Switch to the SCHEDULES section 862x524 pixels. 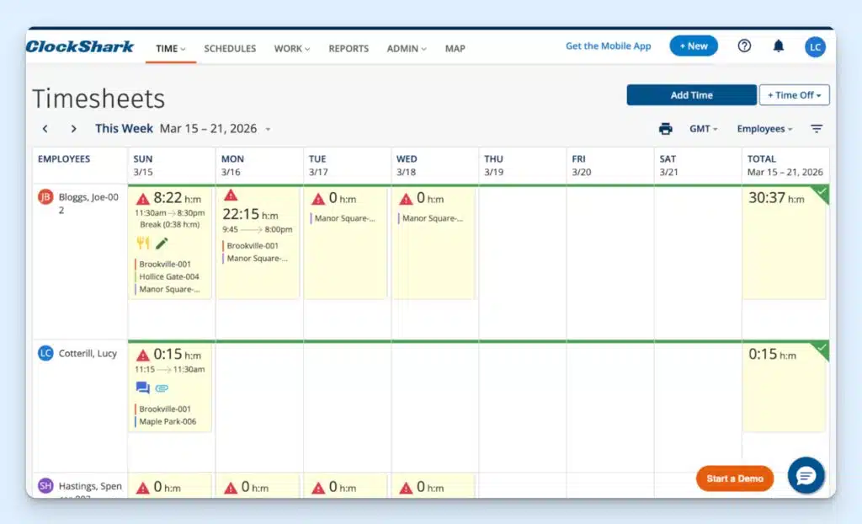[x=230, y=49]
